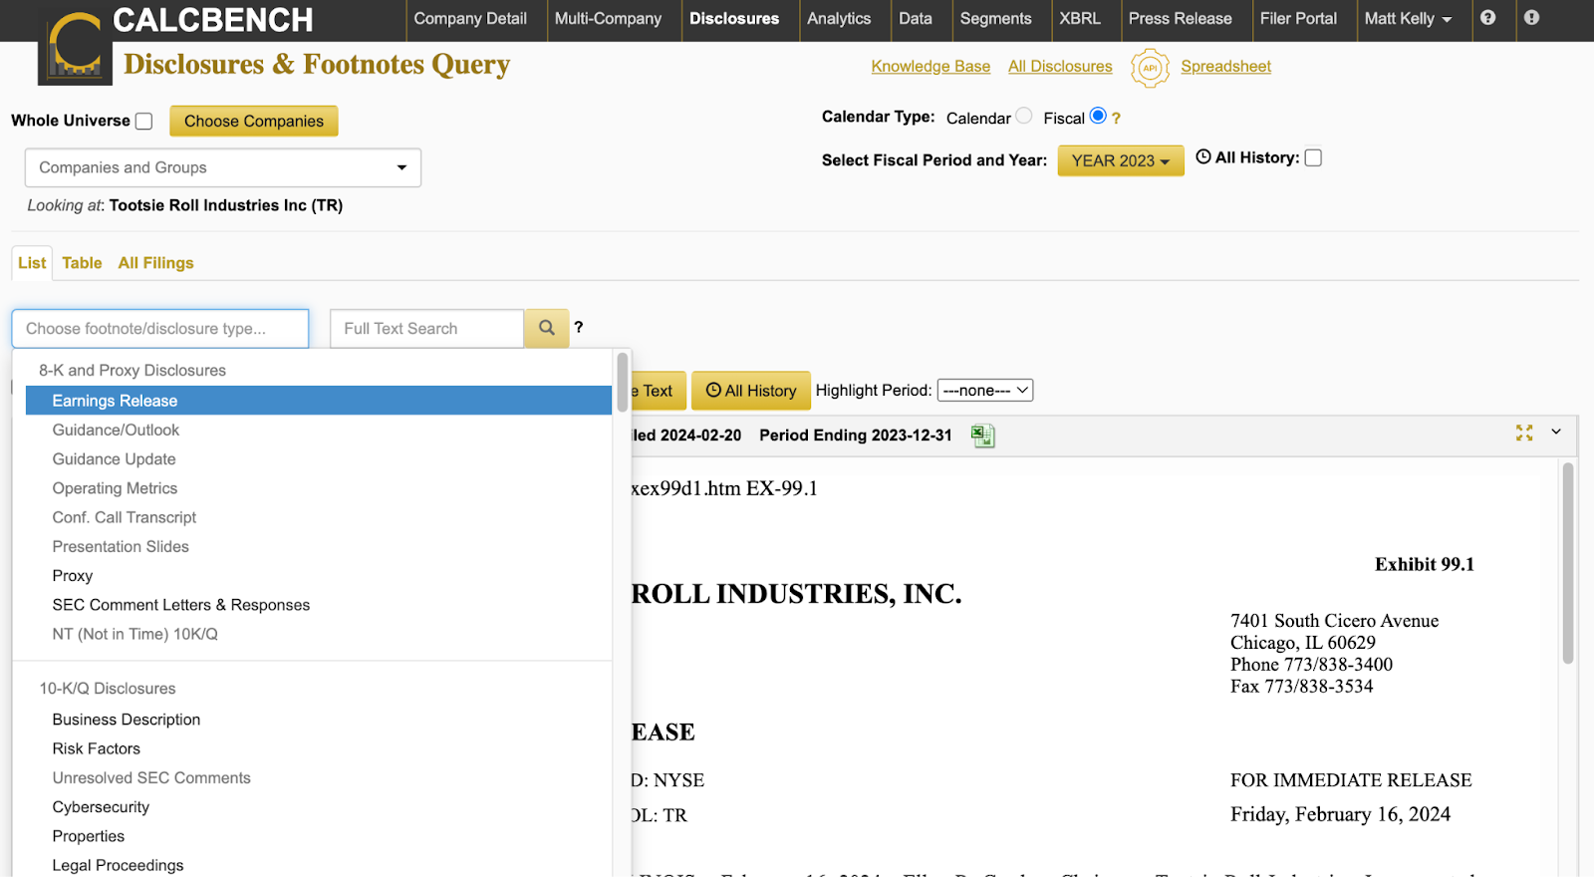This screenshot has height=877, width=1594.
Task: Open Analytics in top navigation
Action: 839,19
